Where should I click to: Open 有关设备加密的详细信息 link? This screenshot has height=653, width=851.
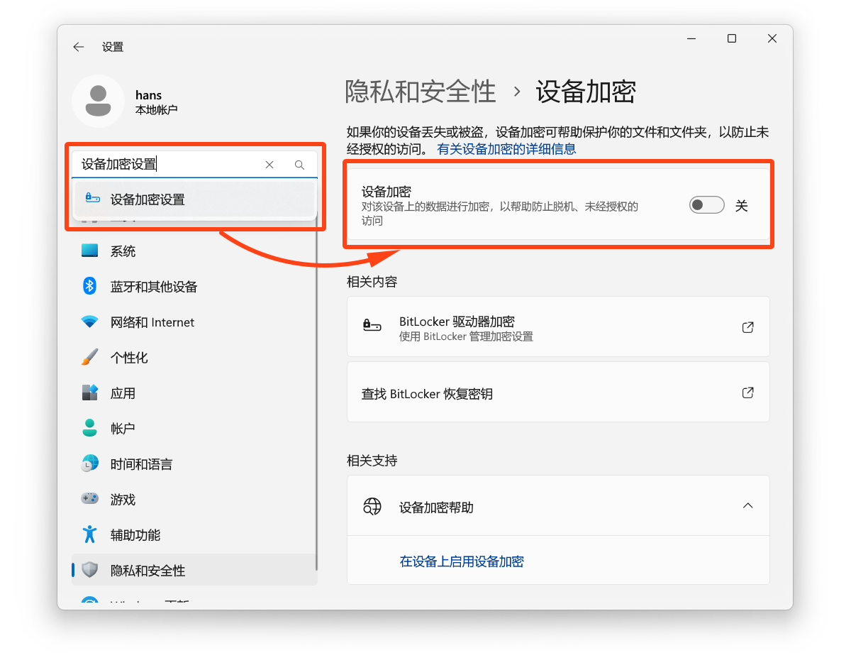pos(506,149)
